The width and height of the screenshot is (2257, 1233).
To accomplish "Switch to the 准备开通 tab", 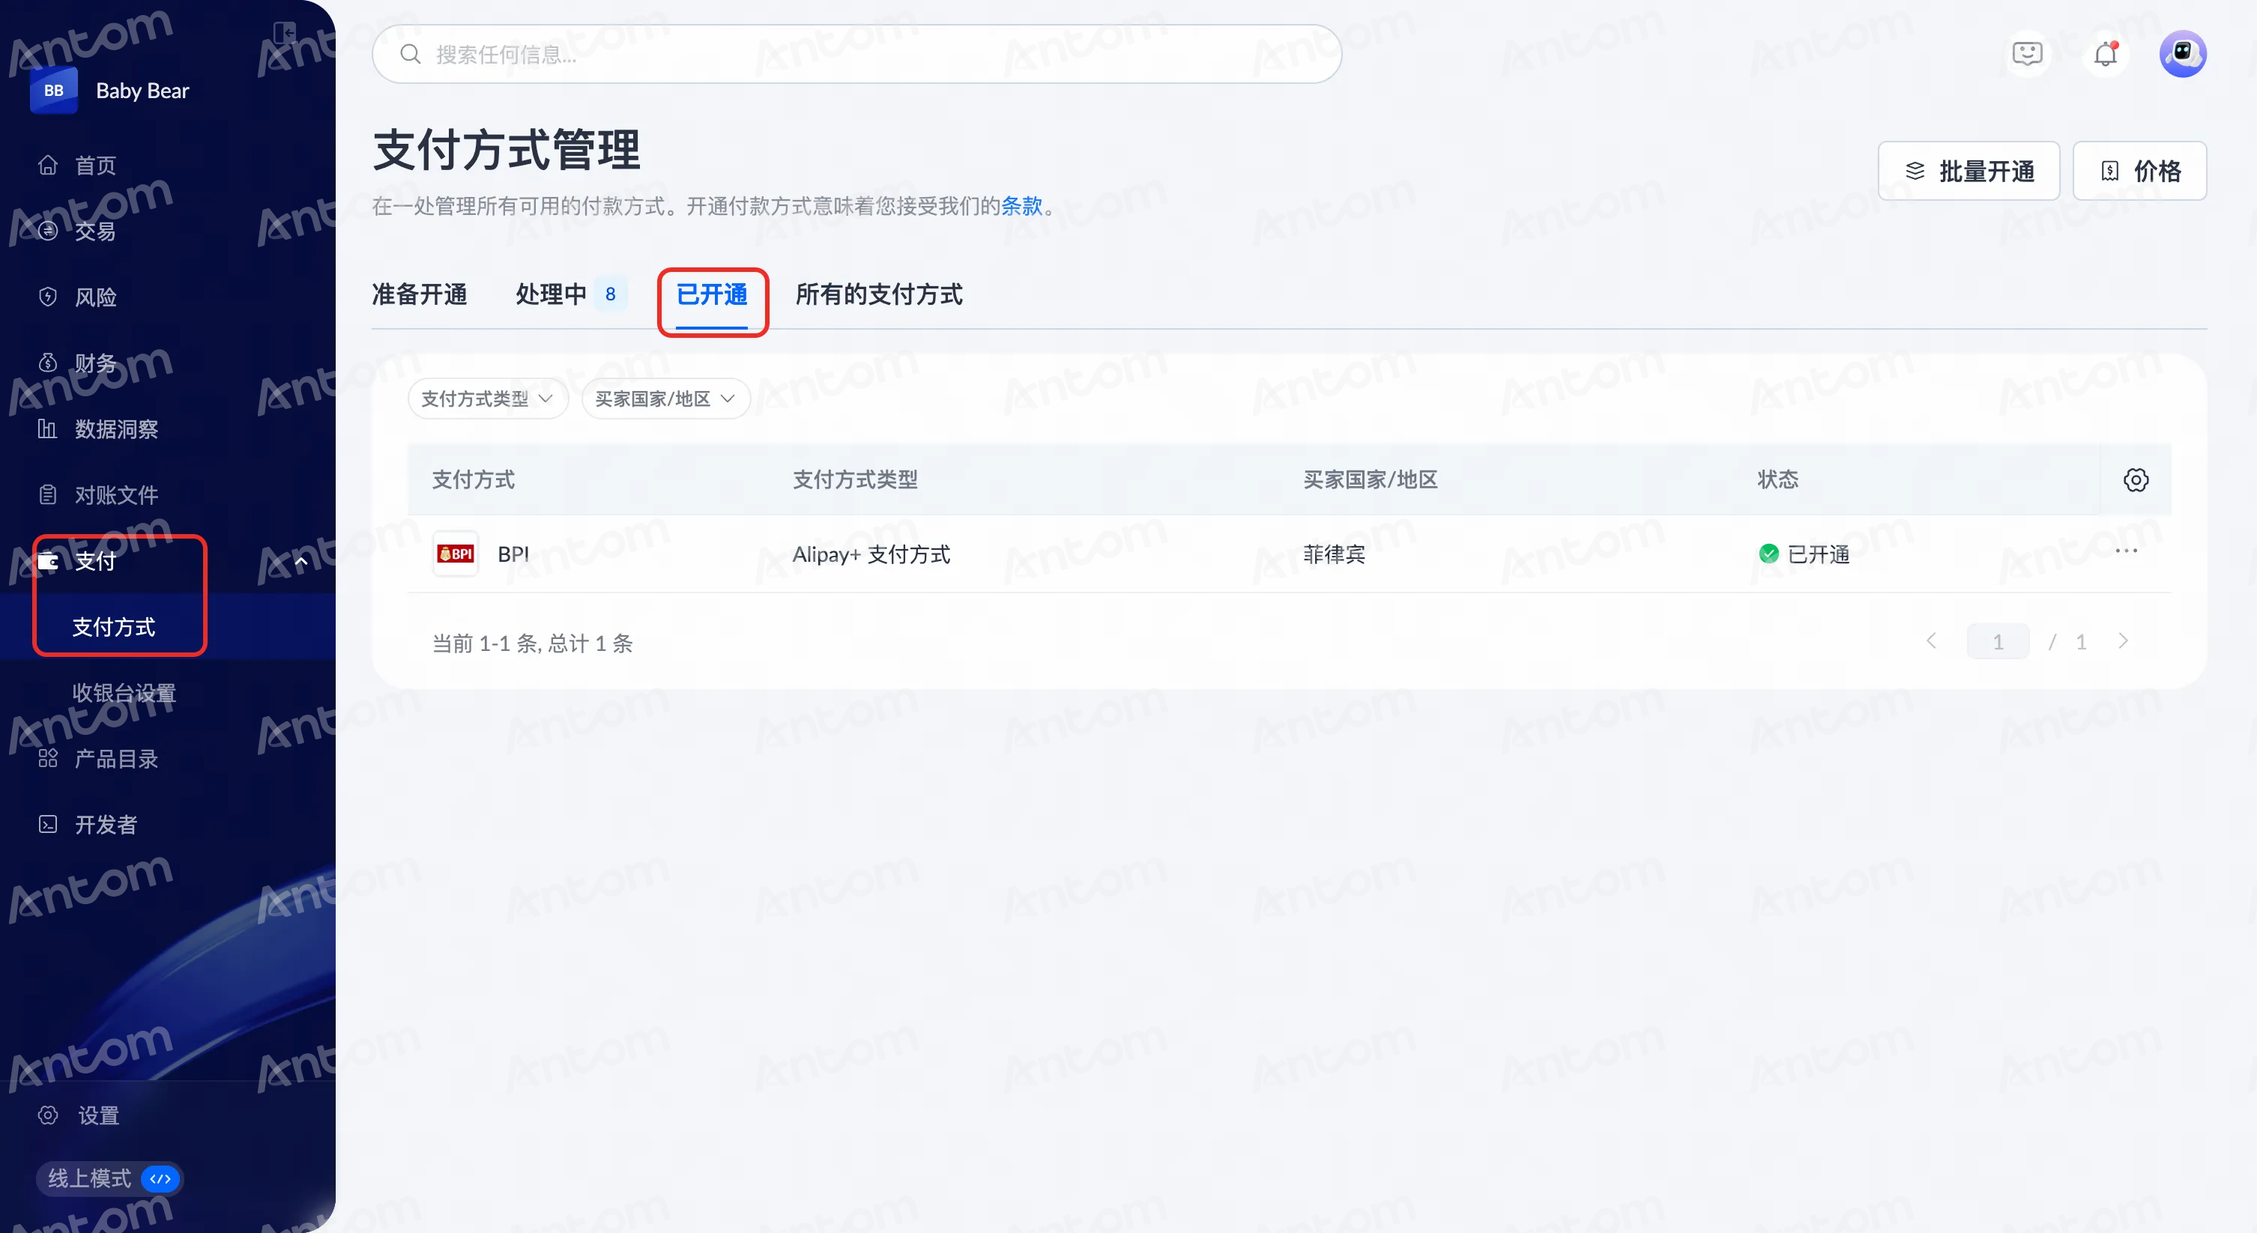I will [420, 295].
